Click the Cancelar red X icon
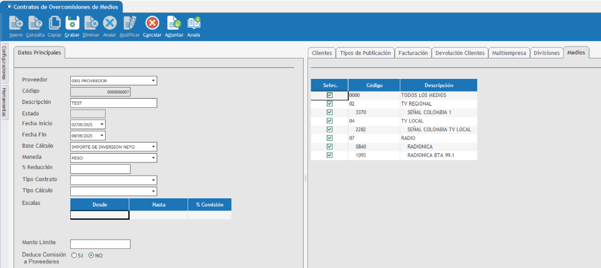The height and width of the screenshot is (268, 601). [152, 23]
